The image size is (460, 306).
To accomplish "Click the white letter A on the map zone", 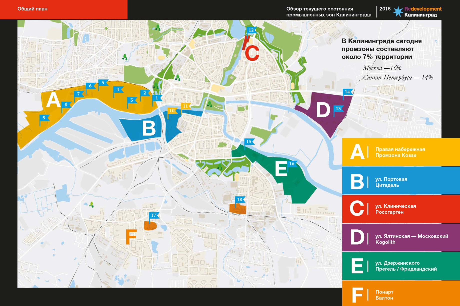I will coord(53,100).
